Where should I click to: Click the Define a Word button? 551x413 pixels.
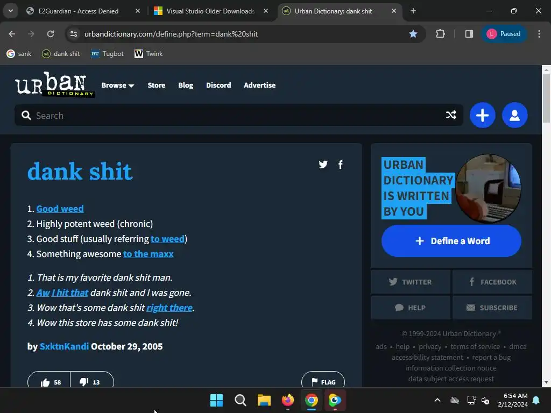[451, 241]
